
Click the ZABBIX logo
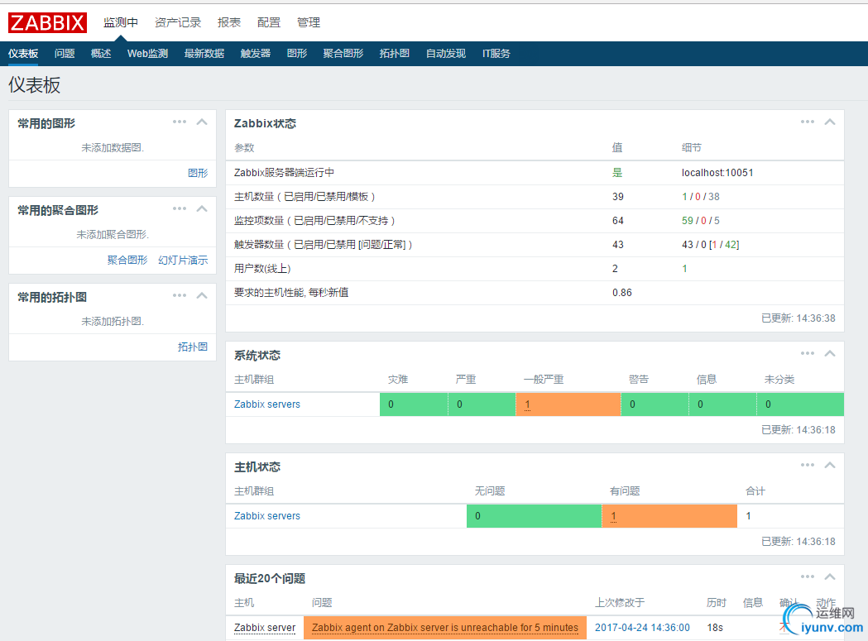point(47,22)
